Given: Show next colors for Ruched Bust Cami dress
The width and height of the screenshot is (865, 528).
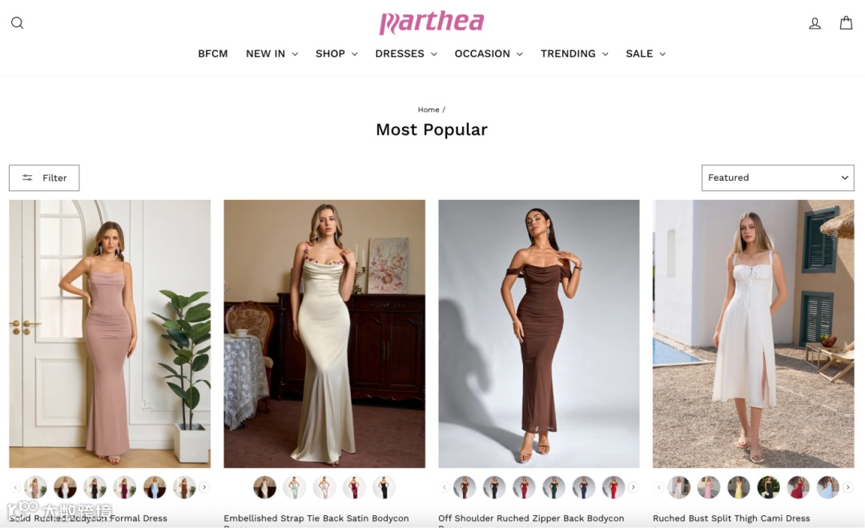Looking at the screenshot, I should point(848,487).
